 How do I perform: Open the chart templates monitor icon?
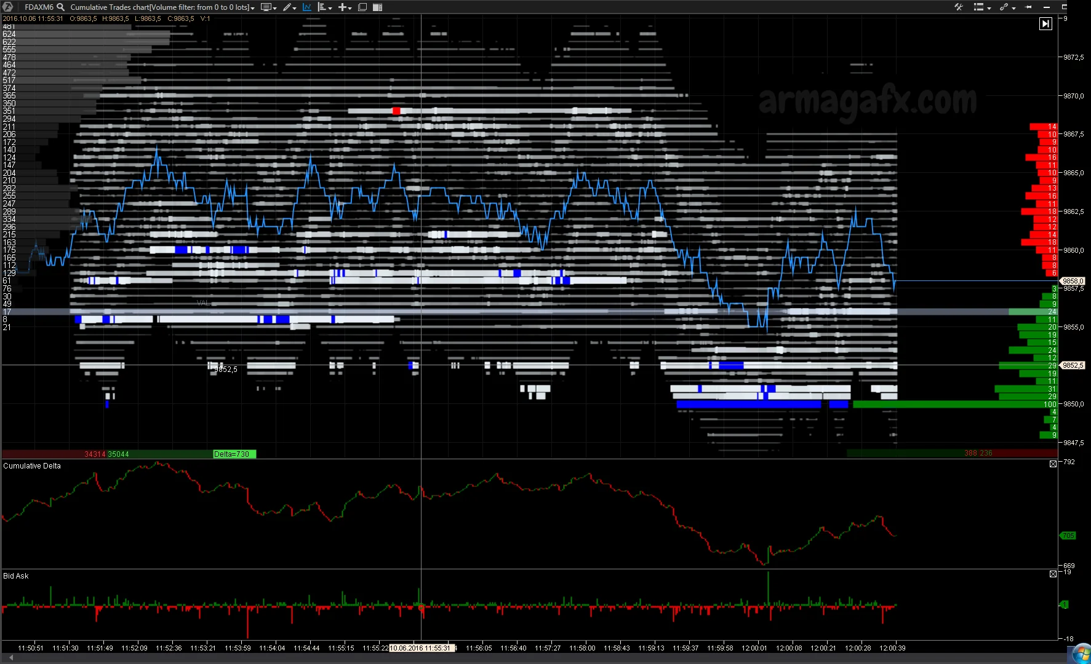[266, 7]
